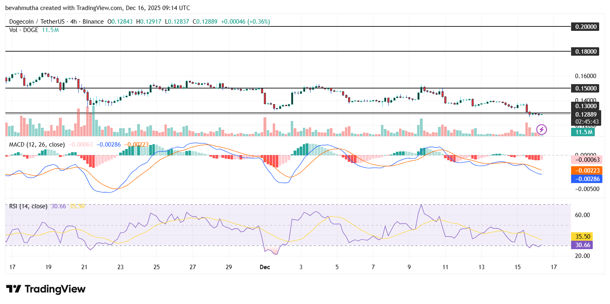Click the 0.15000 horizontal level price label

[x=585, y=88]
